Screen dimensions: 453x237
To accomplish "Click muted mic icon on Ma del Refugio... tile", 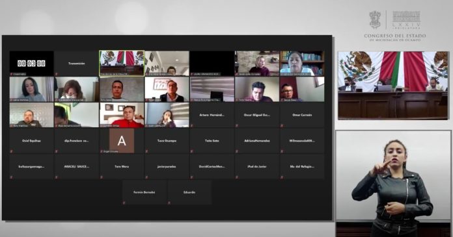I will click(x=282, y=177).
